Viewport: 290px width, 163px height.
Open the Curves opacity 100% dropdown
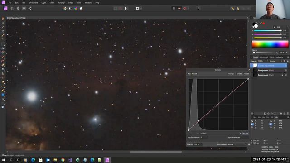pyautogui.click(x=201, y=144)
